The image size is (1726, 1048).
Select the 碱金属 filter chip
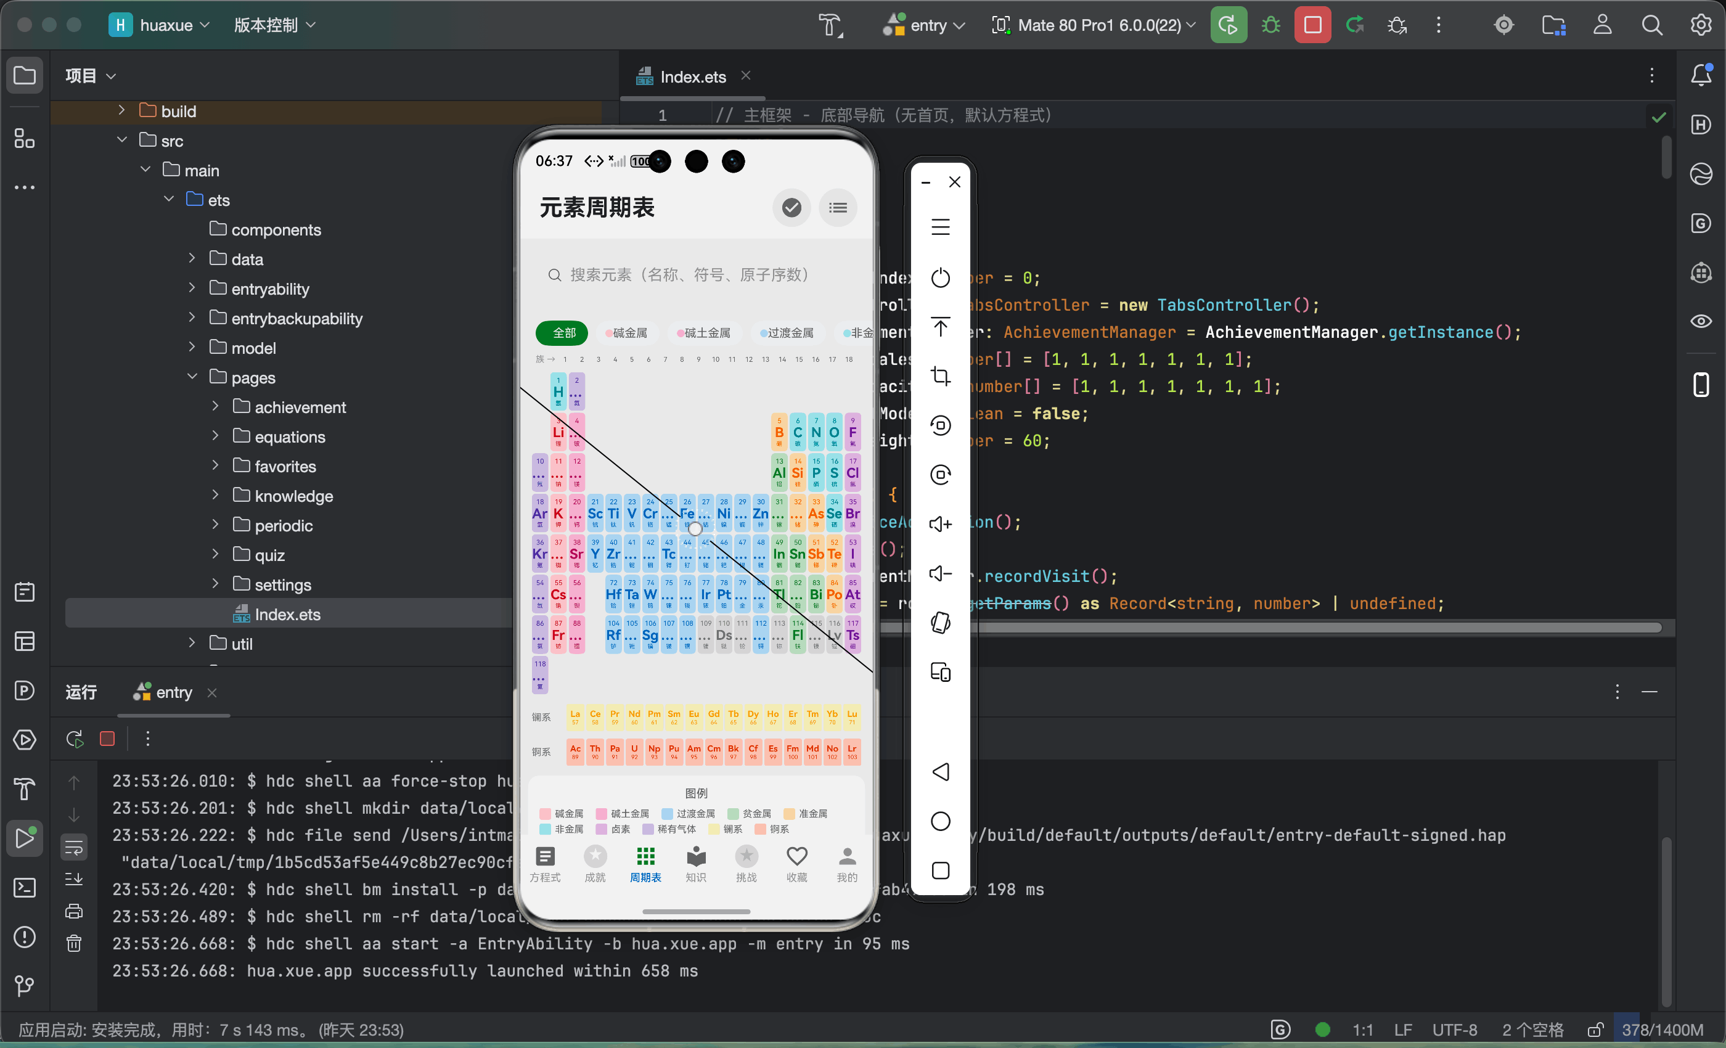pos(626,333)
